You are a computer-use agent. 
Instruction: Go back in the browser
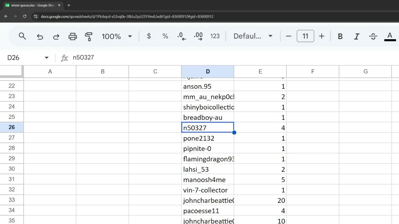6,16
